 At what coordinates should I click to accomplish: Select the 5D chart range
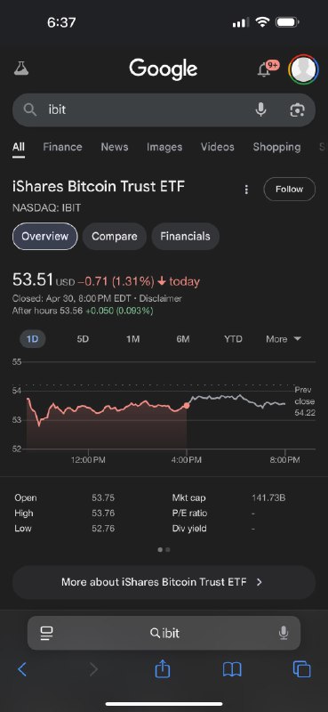click(83, 339)
